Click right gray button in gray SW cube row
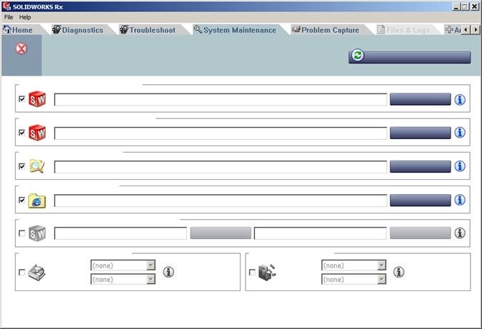 pos(420,233)
